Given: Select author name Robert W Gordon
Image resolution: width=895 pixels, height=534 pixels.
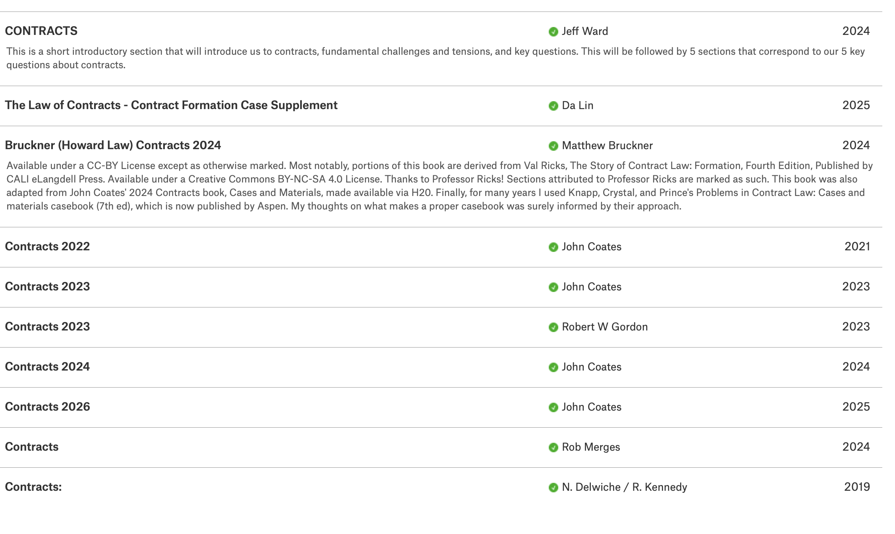Looking at the screenshot, I should click(605, 327).
